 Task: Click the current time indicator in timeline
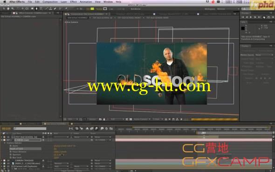204,133
